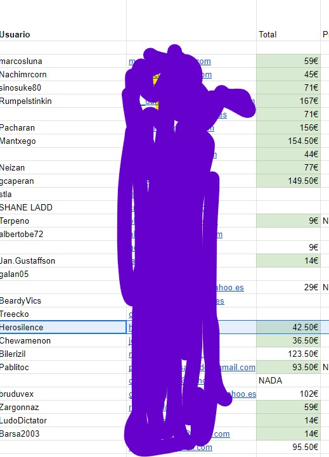Select the 93.50€ total for Pablitoc
Screen dimensions: 329x457
pyautogui.click(x=288, y=367)
